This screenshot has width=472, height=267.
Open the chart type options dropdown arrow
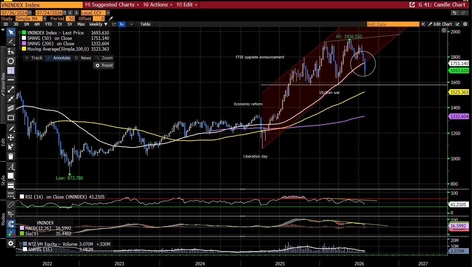point(131,24)
